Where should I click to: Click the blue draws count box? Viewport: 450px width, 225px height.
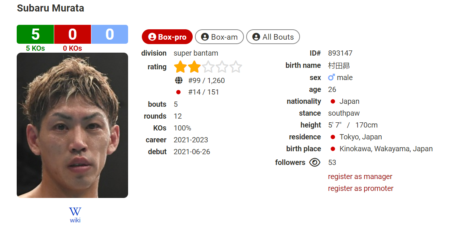click(x=110, y=34)
